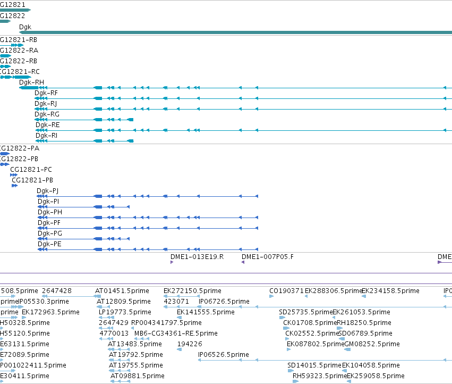Screen dimensions: 452x384
Task: Click the EK259058.5prime EST label
Action: coord(376,376)
